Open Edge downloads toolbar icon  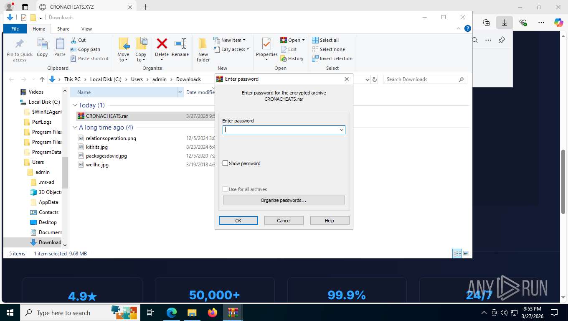tap(505, 23)
